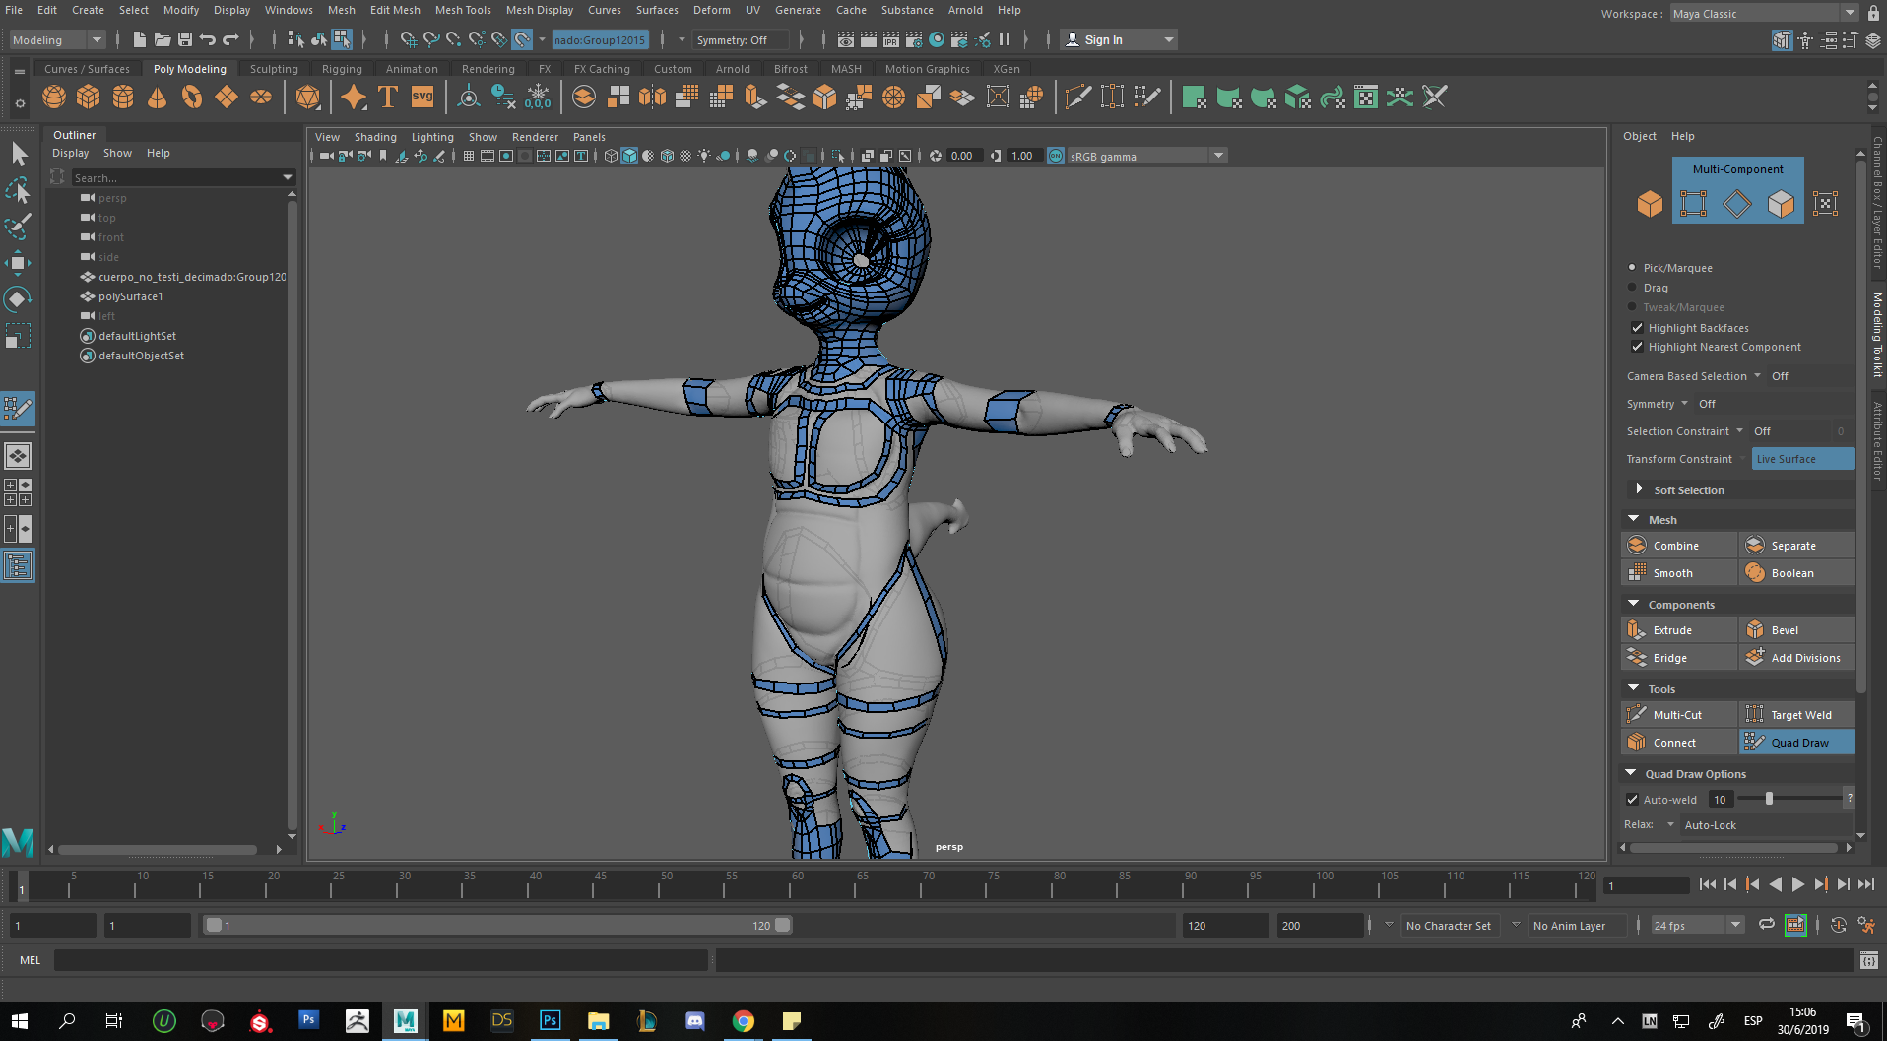
Task: Expand the Soft Selection section
Action: click(1639, 489)
